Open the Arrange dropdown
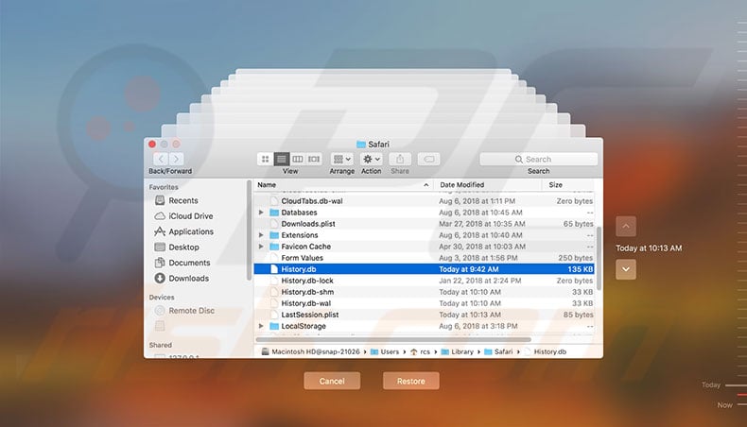The width and height of the screenshot is (747, 427). [x=342, y=159]
